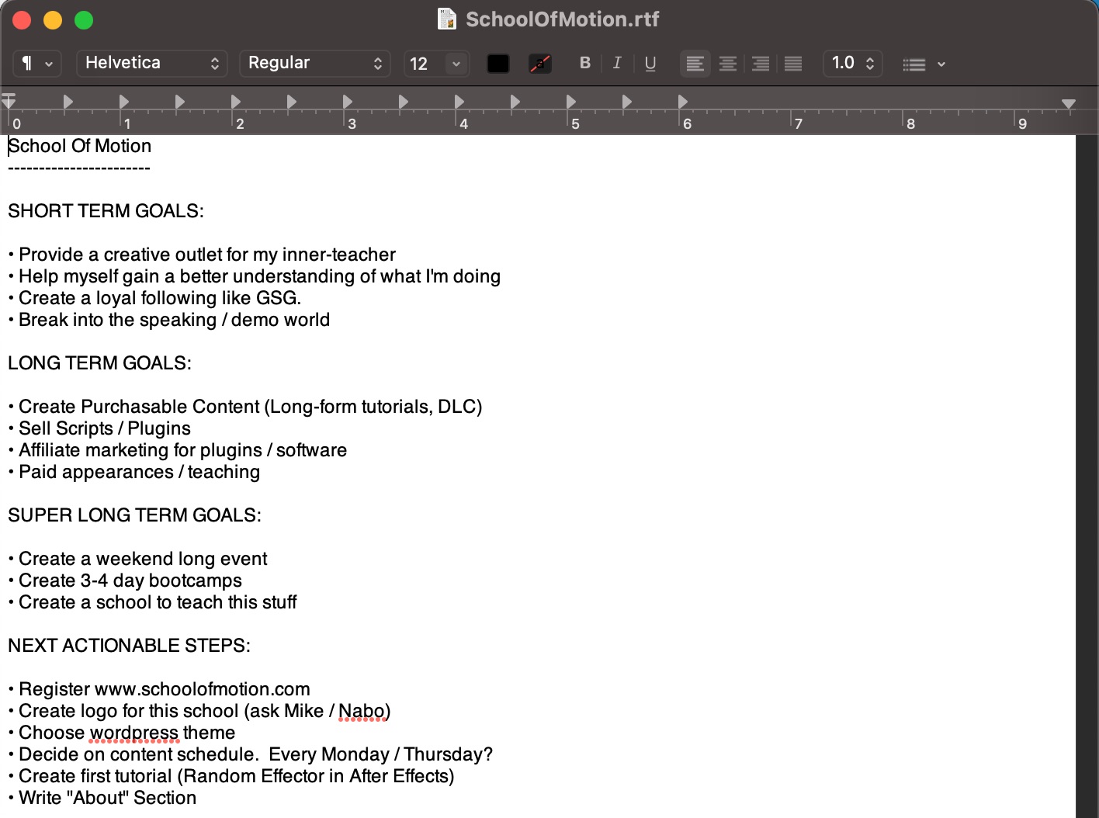This screenshot has width=1099, height=818.
Task: Minimize the window with yellow button
Action: (x=53, y=20)
